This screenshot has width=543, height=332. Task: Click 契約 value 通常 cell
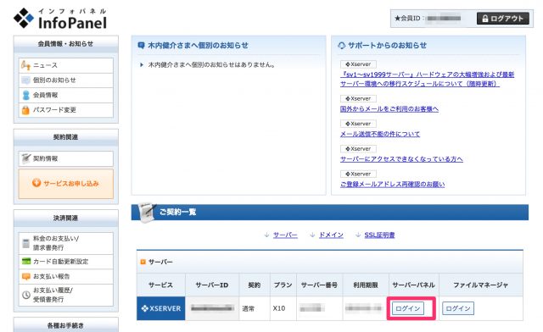click(x=255, y=308)
